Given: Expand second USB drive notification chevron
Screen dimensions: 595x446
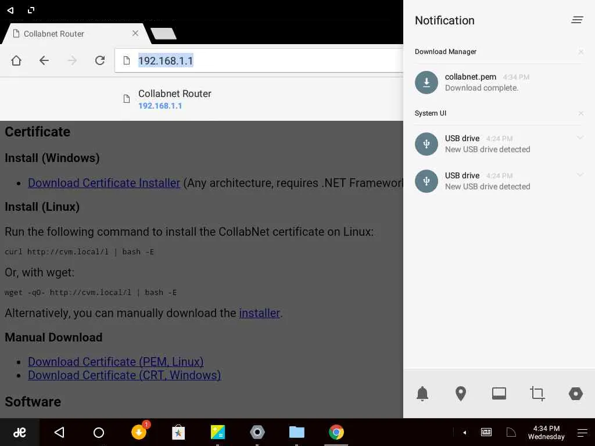Looking at the screenshot, I should [580, 174].
